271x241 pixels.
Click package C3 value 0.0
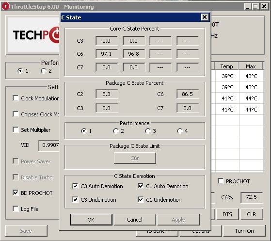point(107,108)
